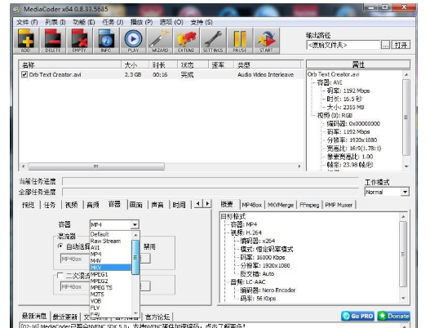Choose Raw Stream in container list
This screenshot has height=328, width=430.
pos(110,241)
